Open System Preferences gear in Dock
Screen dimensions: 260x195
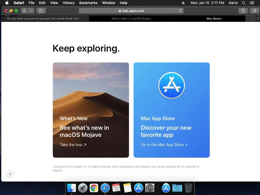point(150,188)
